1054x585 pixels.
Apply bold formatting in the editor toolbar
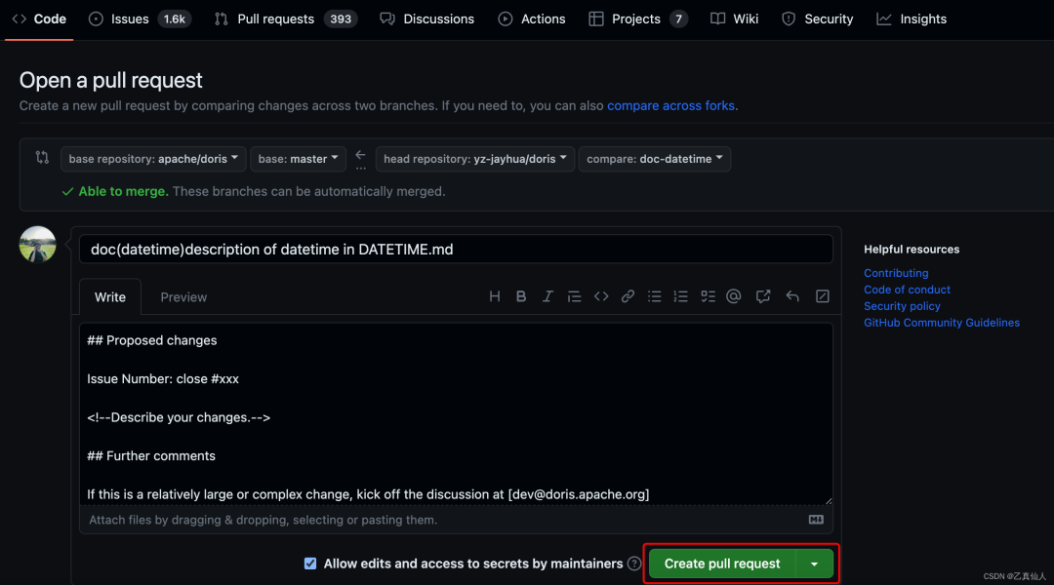[521, 296]
